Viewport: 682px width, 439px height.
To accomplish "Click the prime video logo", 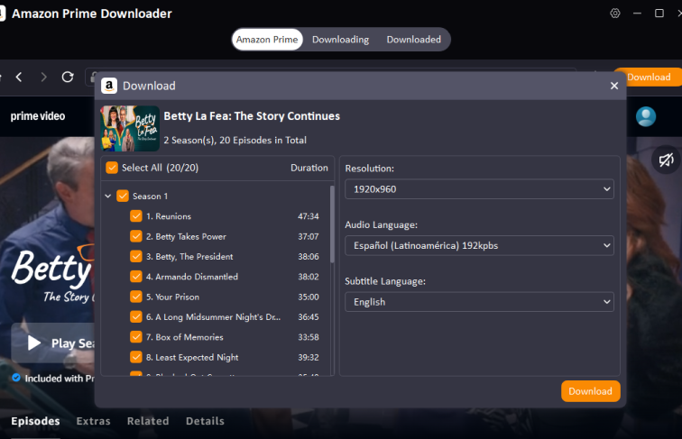I will pyautogui.click(x=38, y=116).
